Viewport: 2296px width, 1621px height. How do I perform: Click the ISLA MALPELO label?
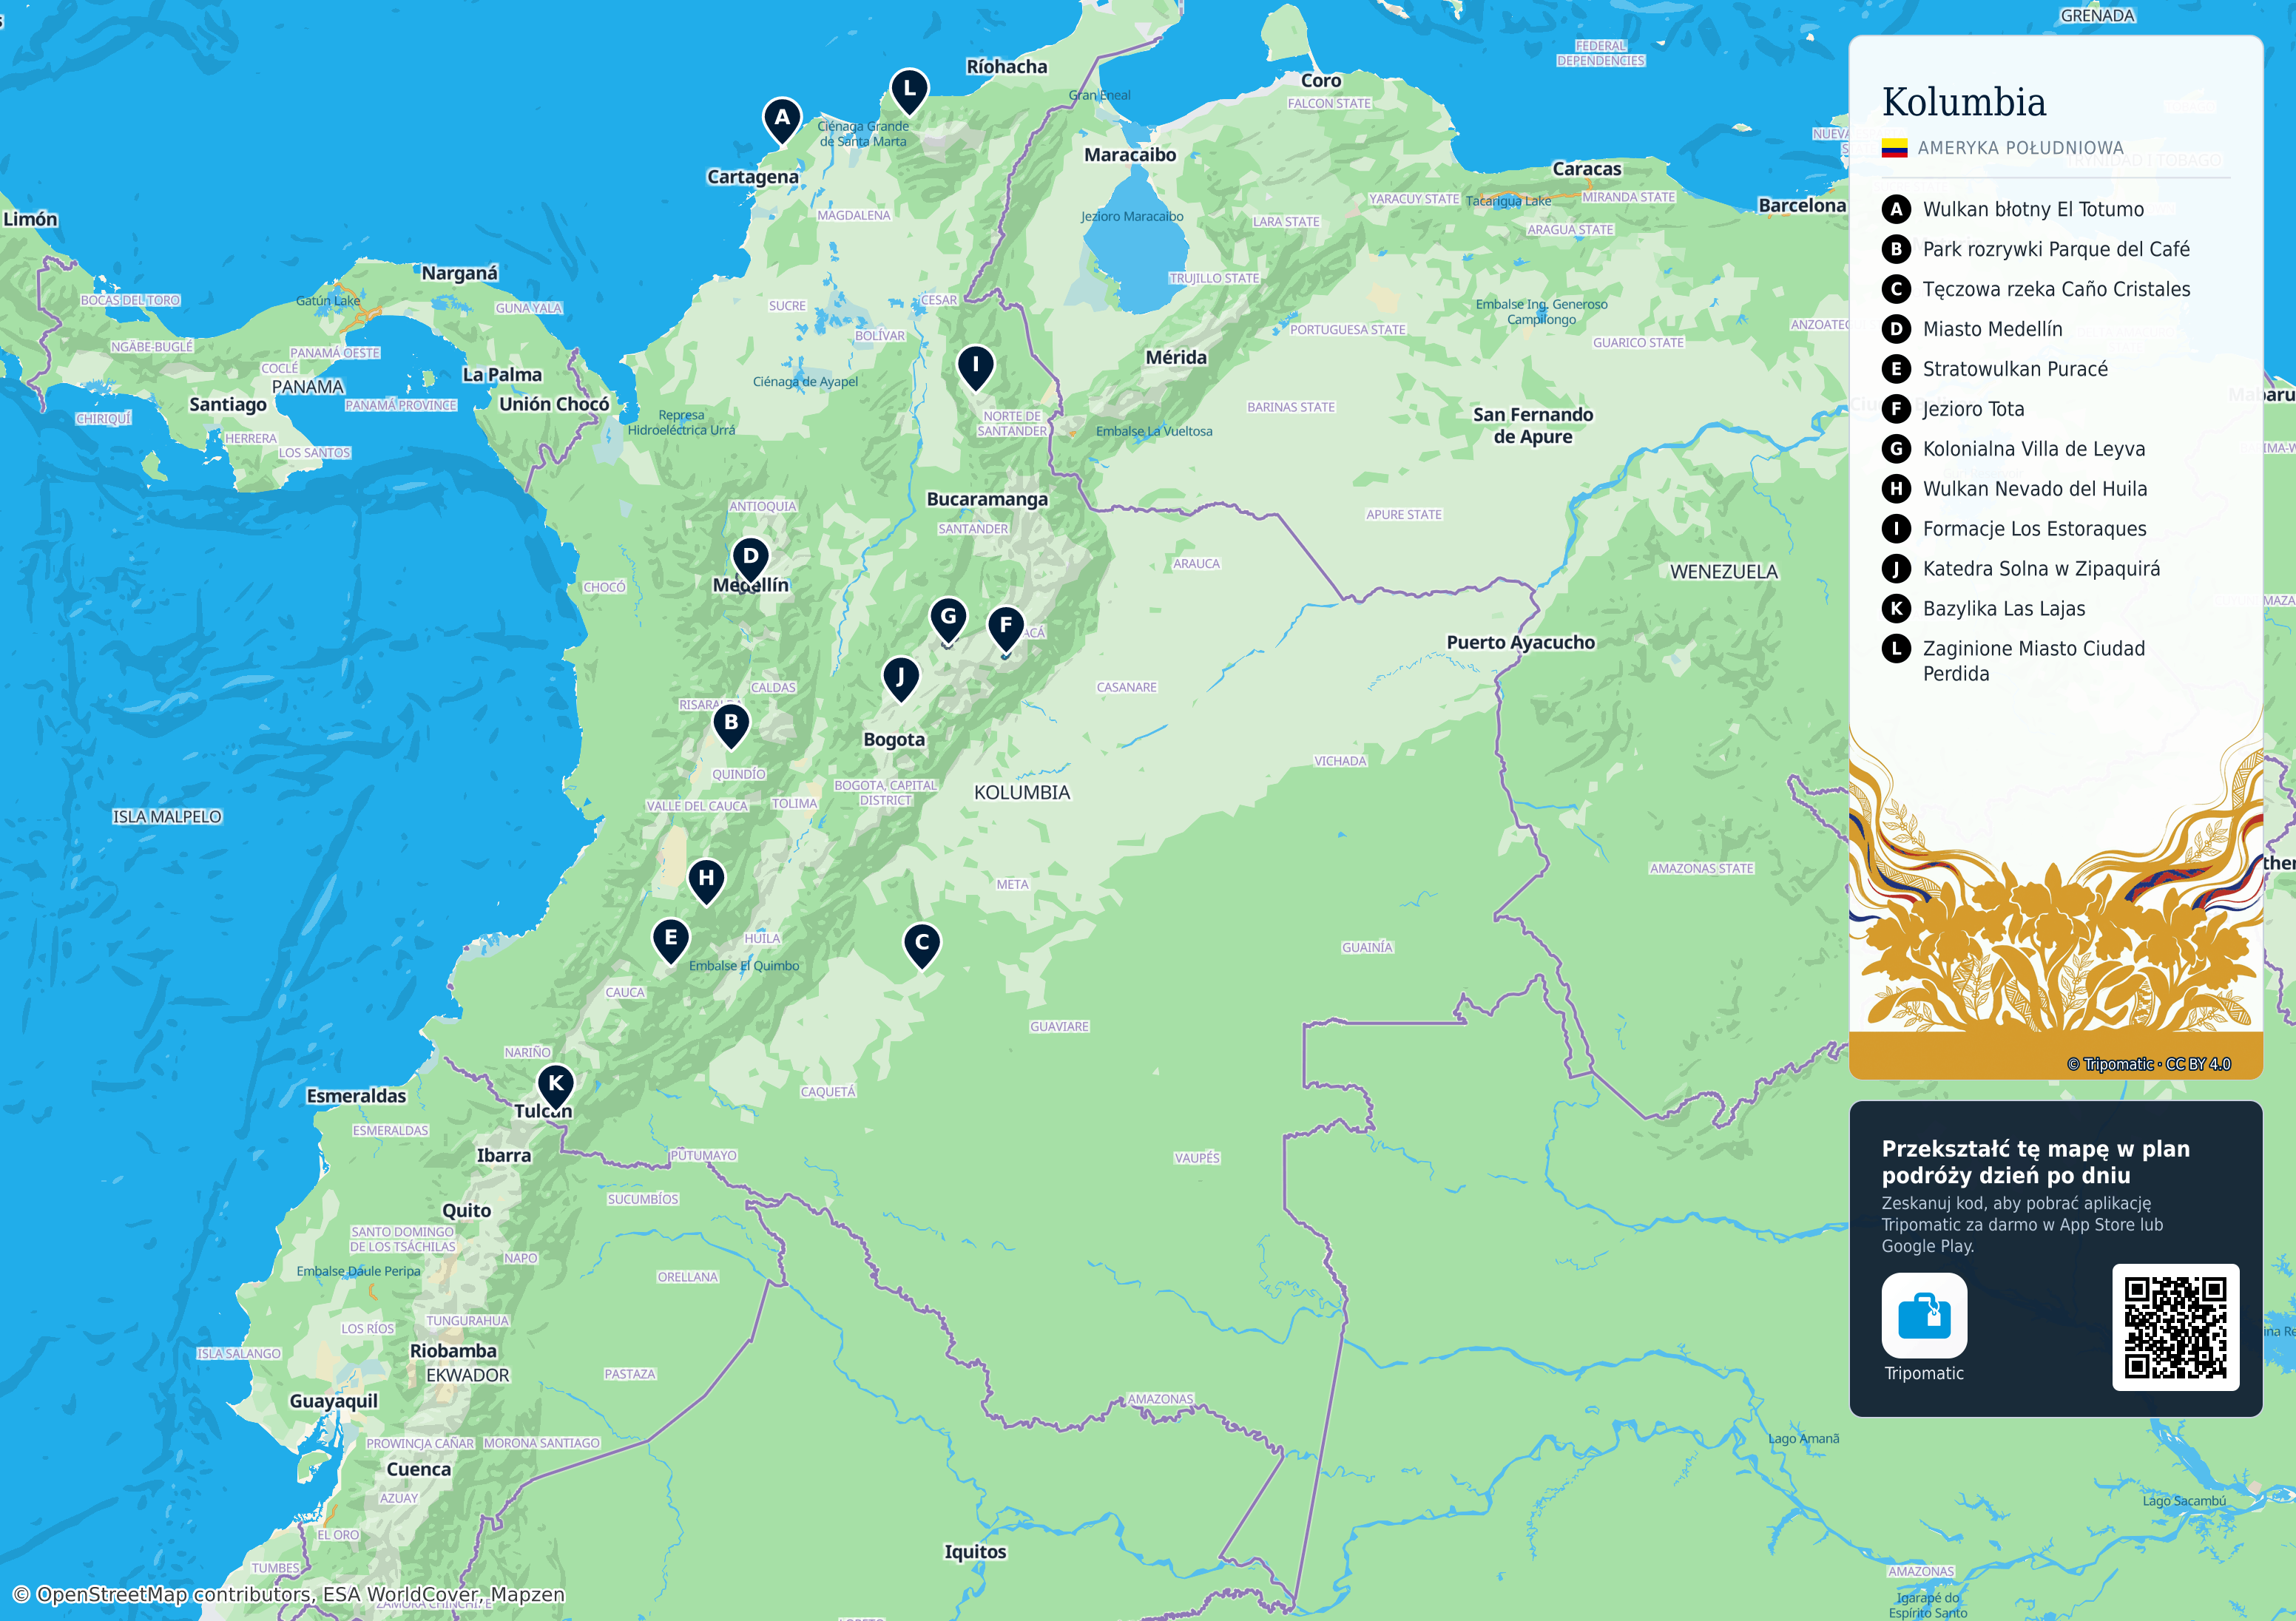pos(167,817)
